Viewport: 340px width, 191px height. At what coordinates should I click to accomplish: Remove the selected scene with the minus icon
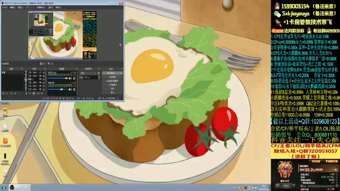point(7,93)
